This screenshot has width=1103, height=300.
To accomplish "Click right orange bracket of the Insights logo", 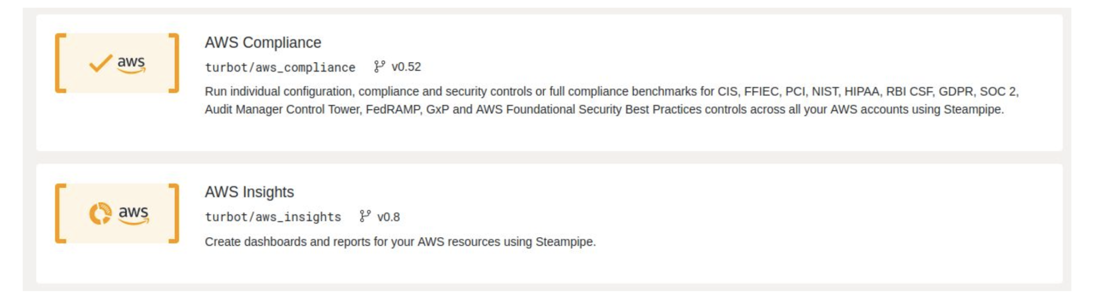I will click(174, 213).
